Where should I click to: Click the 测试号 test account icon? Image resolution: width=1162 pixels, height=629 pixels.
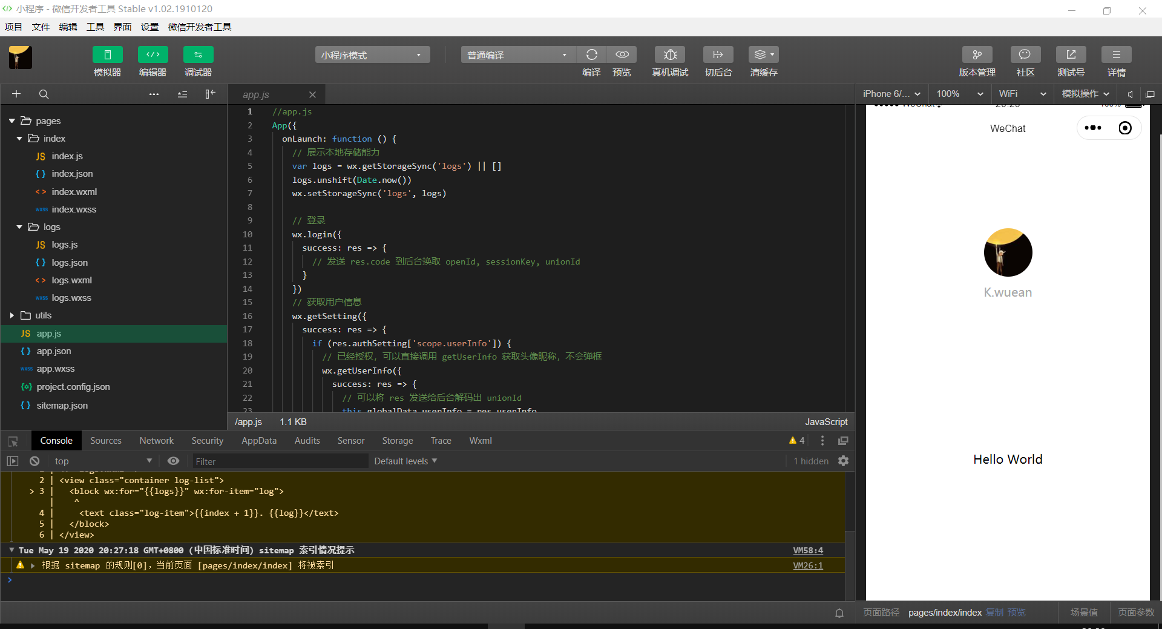tap(1071, 54)
